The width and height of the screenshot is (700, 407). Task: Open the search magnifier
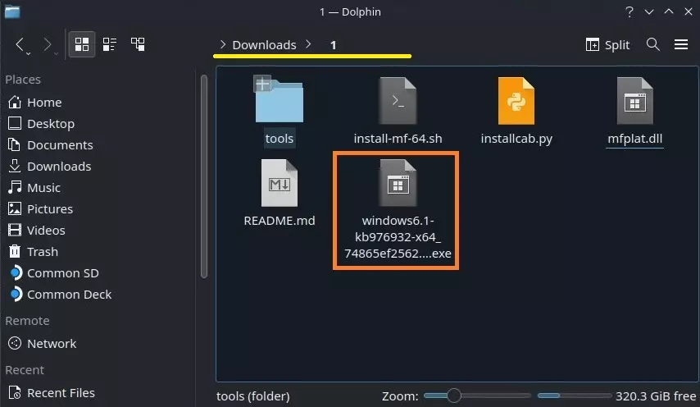pyautogui.click(x=652, y=44)
